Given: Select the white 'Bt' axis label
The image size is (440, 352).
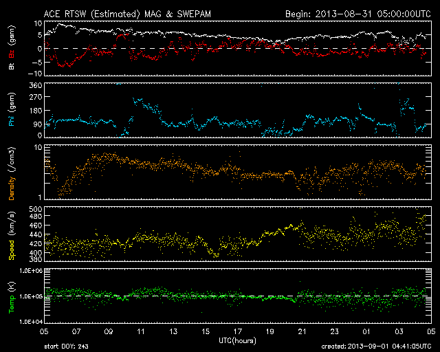Looking at the screenshot, I should tap(12, 66).
